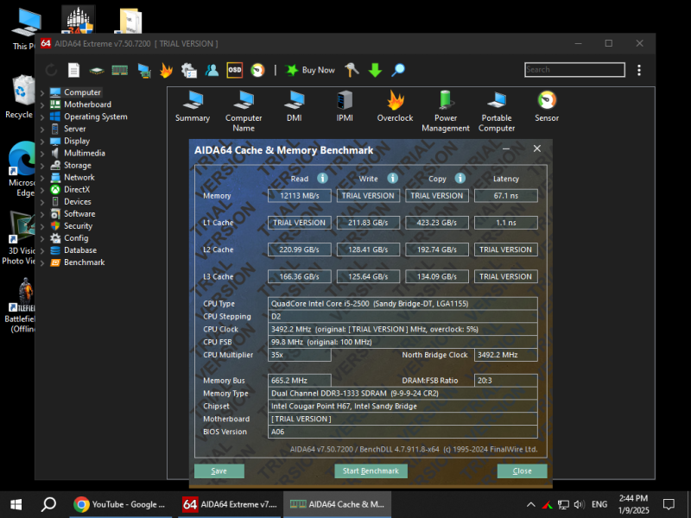Select Network in the sidebar tree
Screen dimensions: 691x518
coord(79,177)
